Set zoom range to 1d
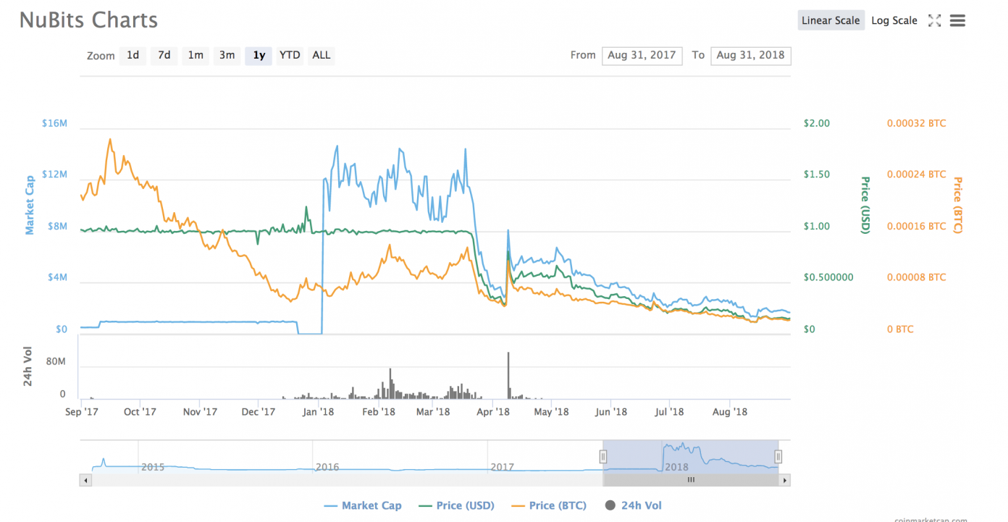Image resolution: width=1008 pixels, height=522 pixels. pos(133,55)
